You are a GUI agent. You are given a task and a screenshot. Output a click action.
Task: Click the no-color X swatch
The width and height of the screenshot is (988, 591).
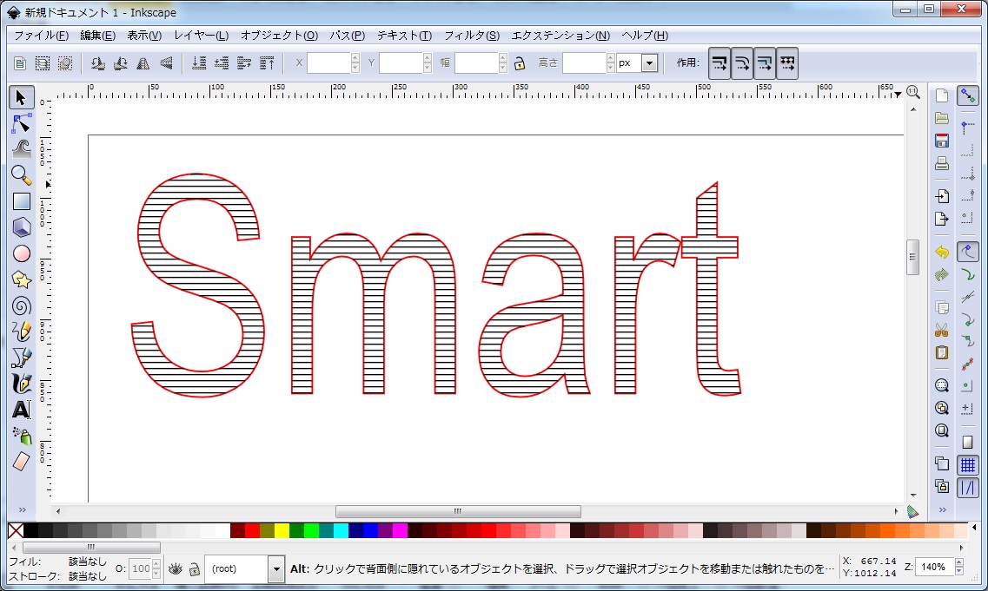(16, 530)
